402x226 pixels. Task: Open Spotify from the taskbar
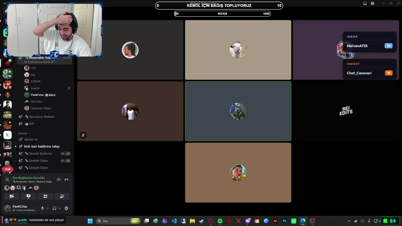coord(220,221)
